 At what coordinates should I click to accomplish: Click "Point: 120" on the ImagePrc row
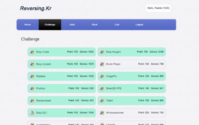143,76
